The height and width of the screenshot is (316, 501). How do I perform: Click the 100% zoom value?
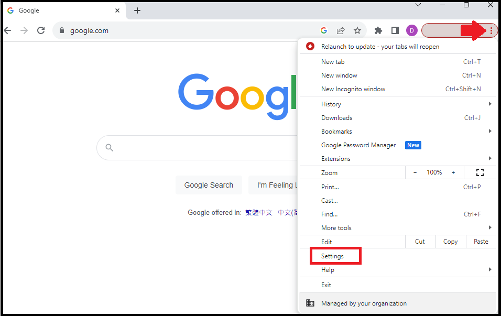(434, 172)
